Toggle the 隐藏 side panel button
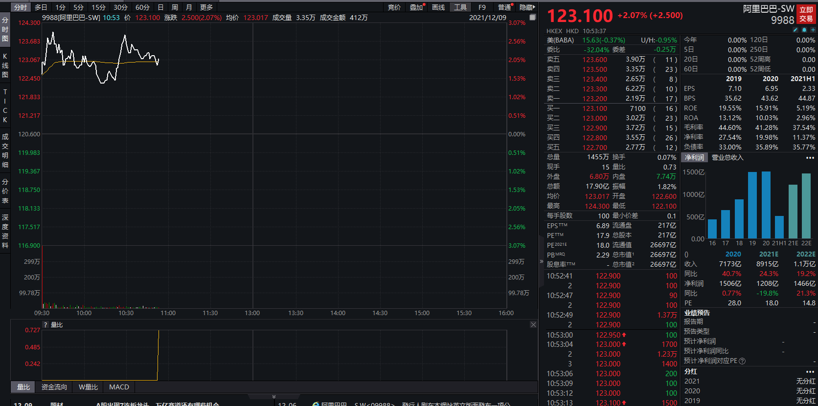This screenshot has width=818, height=406. (527, 7)
